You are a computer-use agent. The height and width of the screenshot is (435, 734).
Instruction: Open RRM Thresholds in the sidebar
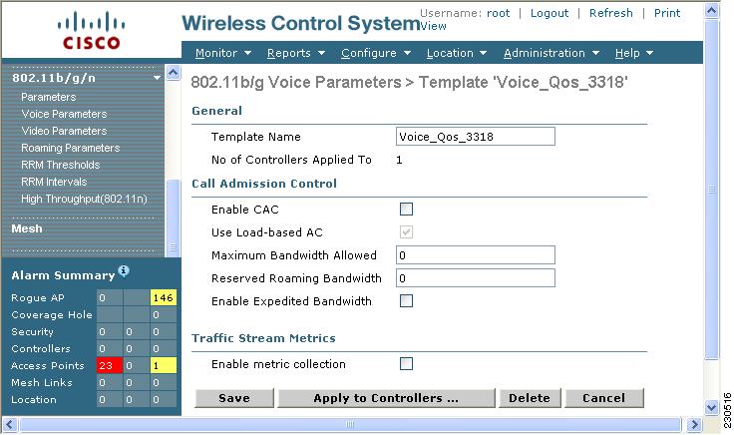[x=61, y=165]
